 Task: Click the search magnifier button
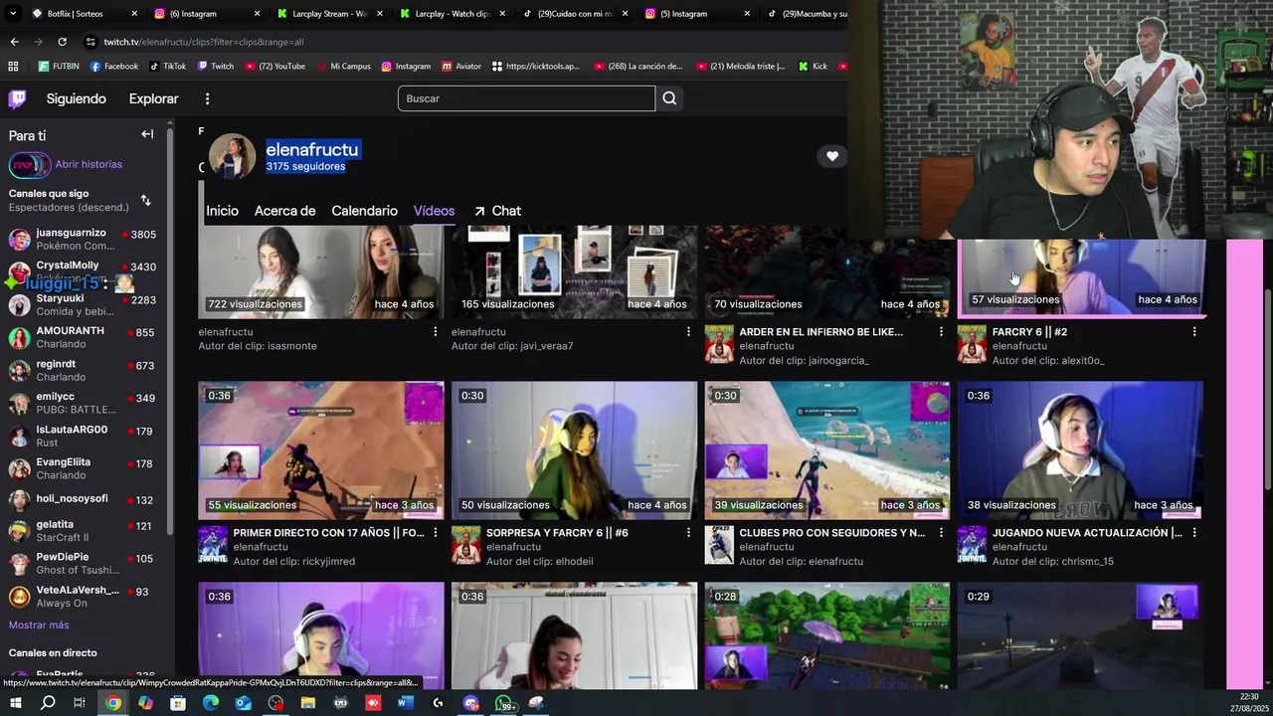point(669,98)
